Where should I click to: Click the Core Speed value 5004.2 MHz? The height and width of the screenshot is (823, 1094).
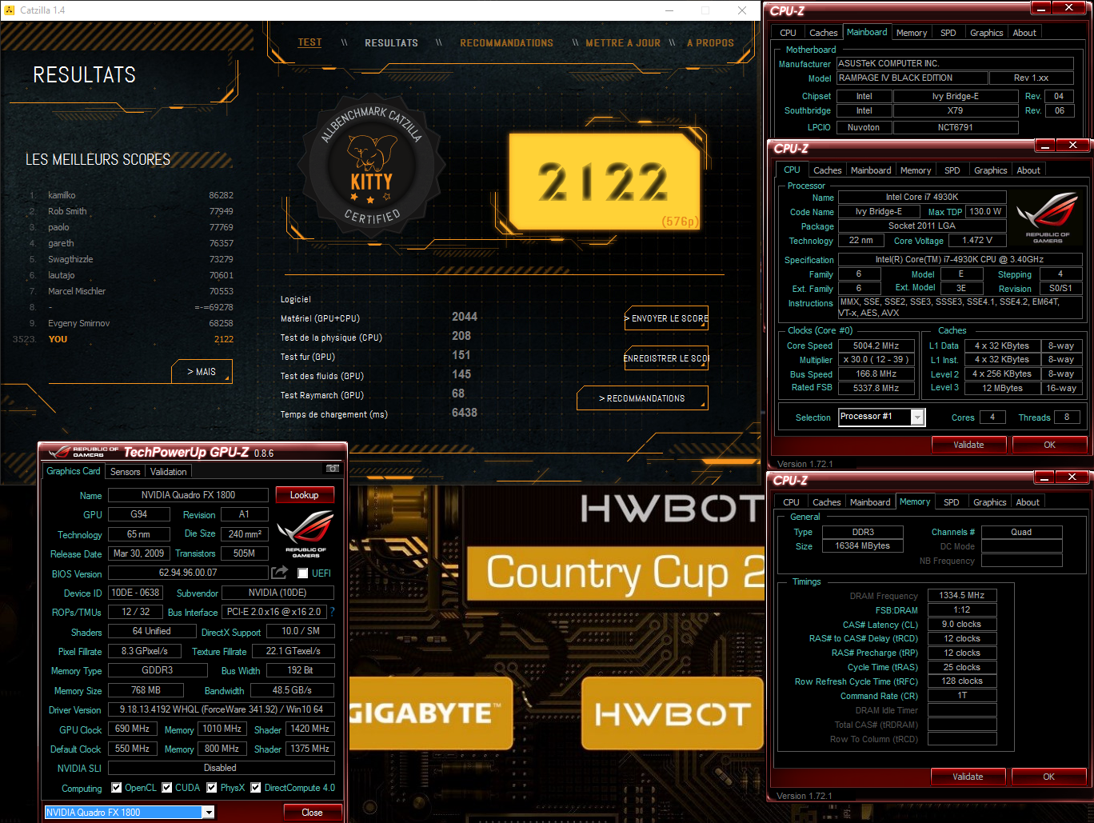[876, 346]
